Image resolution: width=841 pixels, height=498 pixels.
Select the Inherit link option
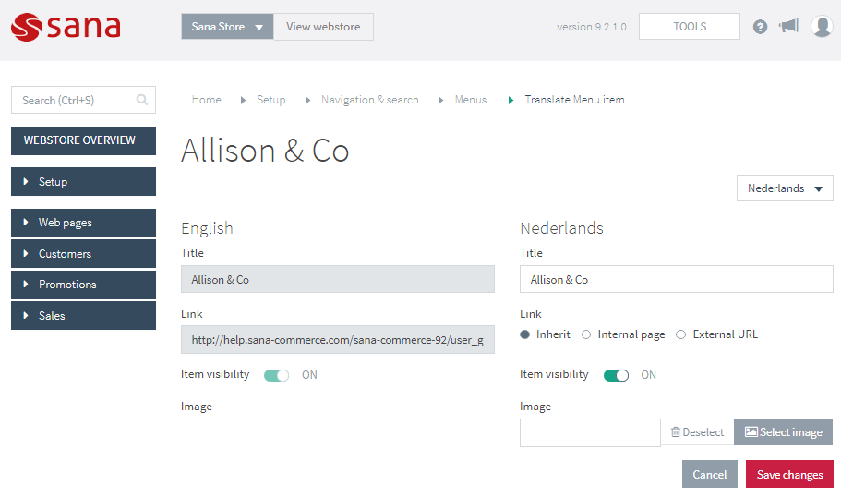[x=524, y=334]
